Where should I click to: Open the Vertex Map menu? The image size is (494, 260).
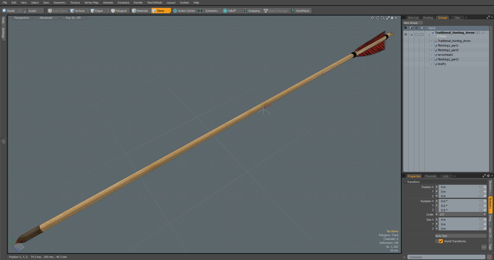[91, 3]
